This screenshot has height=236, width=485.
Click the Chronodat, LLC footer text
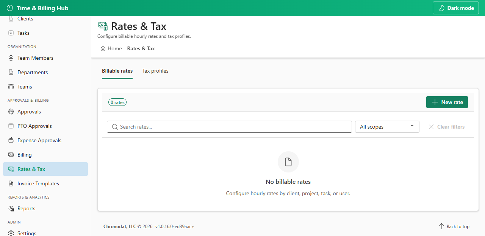(x=120, y=226)
